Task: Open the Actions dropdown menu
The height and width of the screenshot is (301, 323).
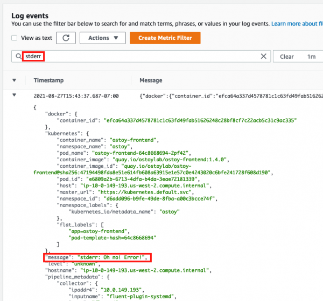Action: (102, 38)
